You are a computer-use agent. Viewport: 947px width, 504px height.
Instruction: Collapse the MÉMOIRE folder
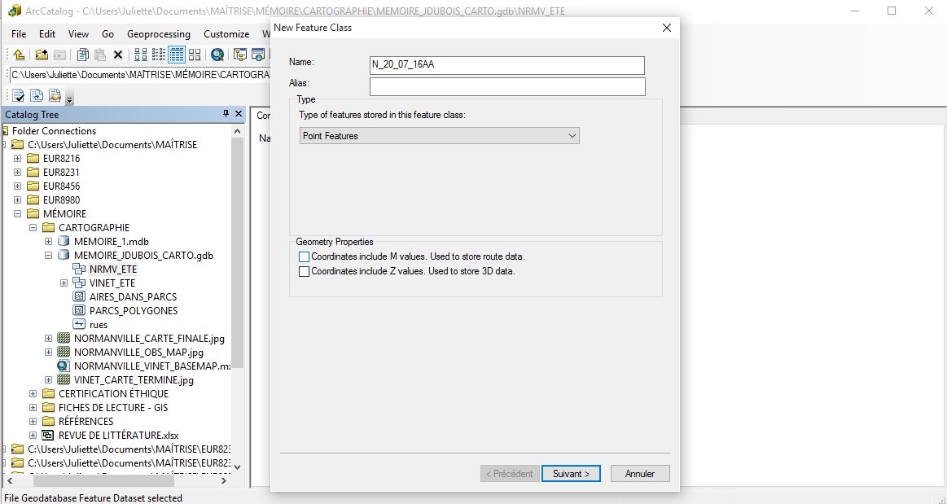coord(18,213)
